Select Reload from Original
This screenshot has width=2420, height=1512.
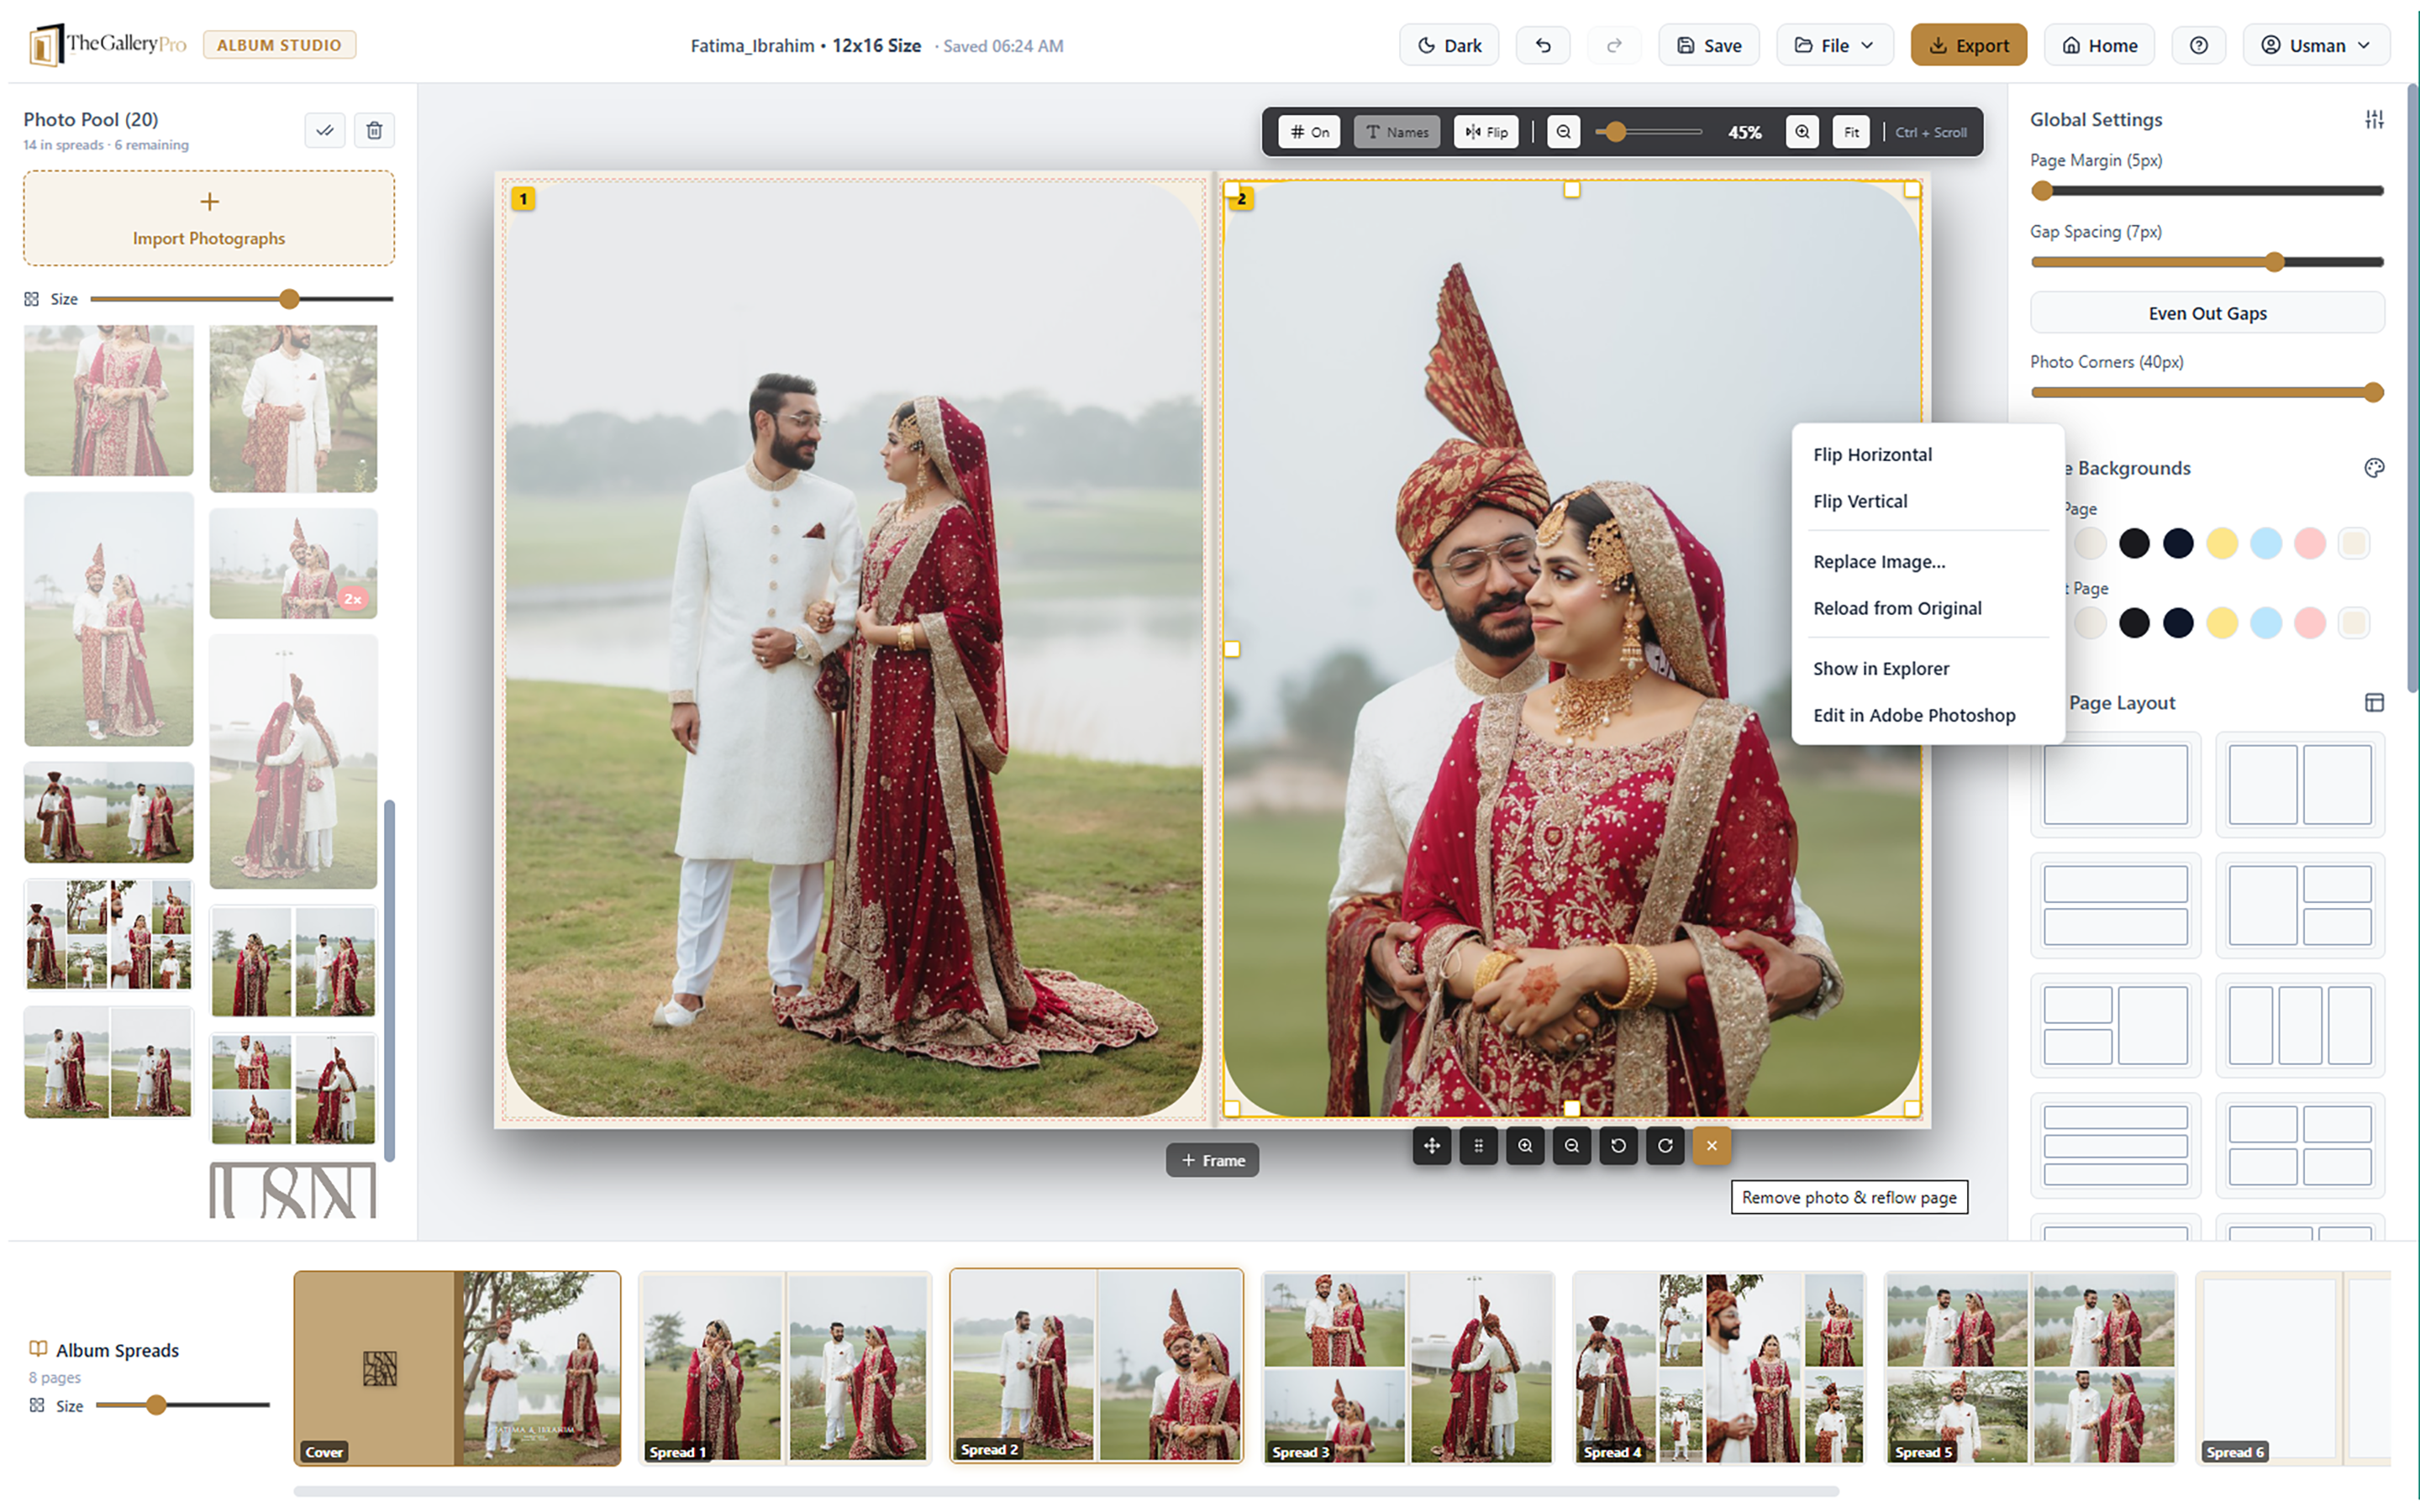pyautogui.click(x=1897, y=608)
